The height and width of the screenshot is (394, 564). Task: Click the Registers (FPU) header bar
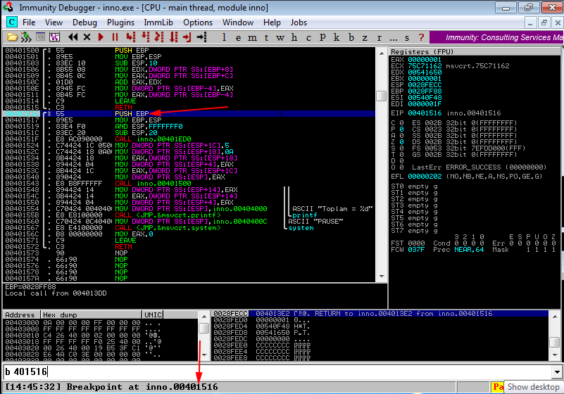475,51
